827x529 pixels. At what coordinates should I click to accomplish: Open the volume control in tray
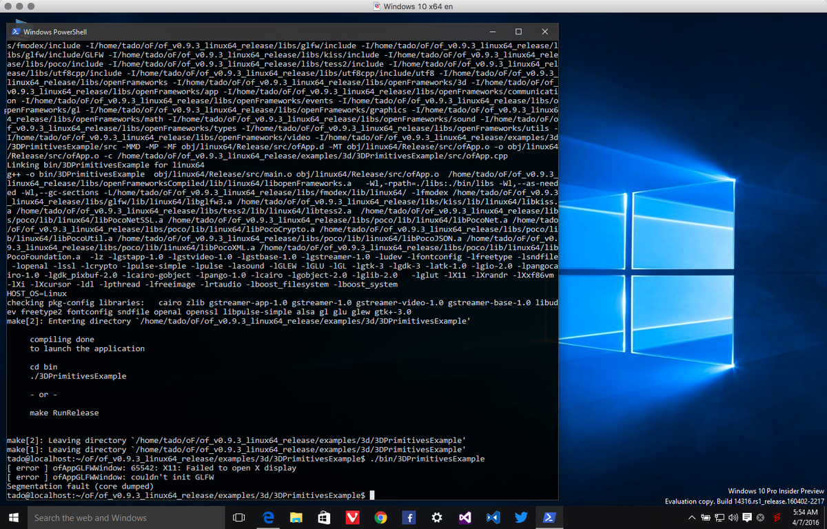coord(733,517)
